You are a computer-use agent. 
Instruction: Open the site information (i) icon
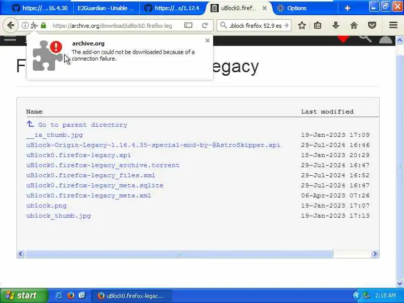(x=25, y=25)
